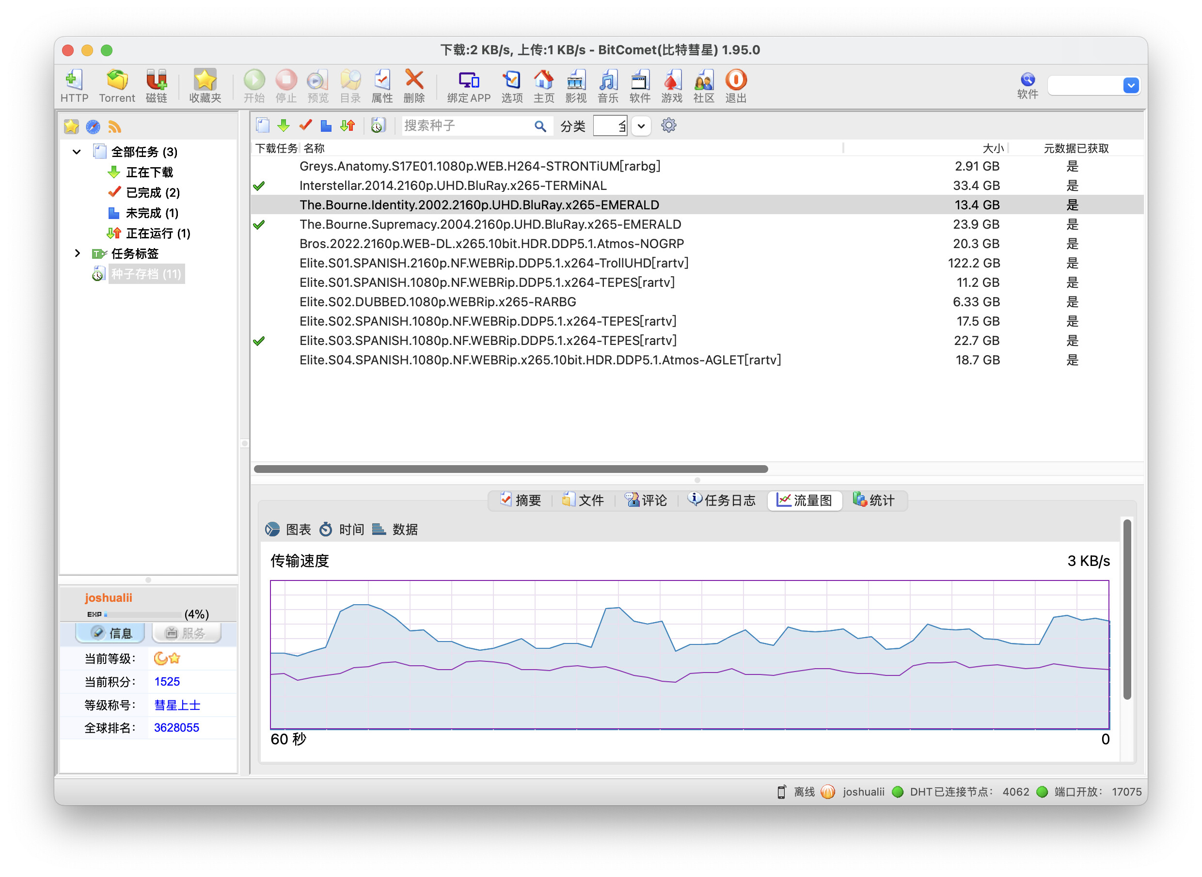Screen dimensions: 1202x877
Task: Switch to the 评论 comments tab
Action: [x=646, y=500]
